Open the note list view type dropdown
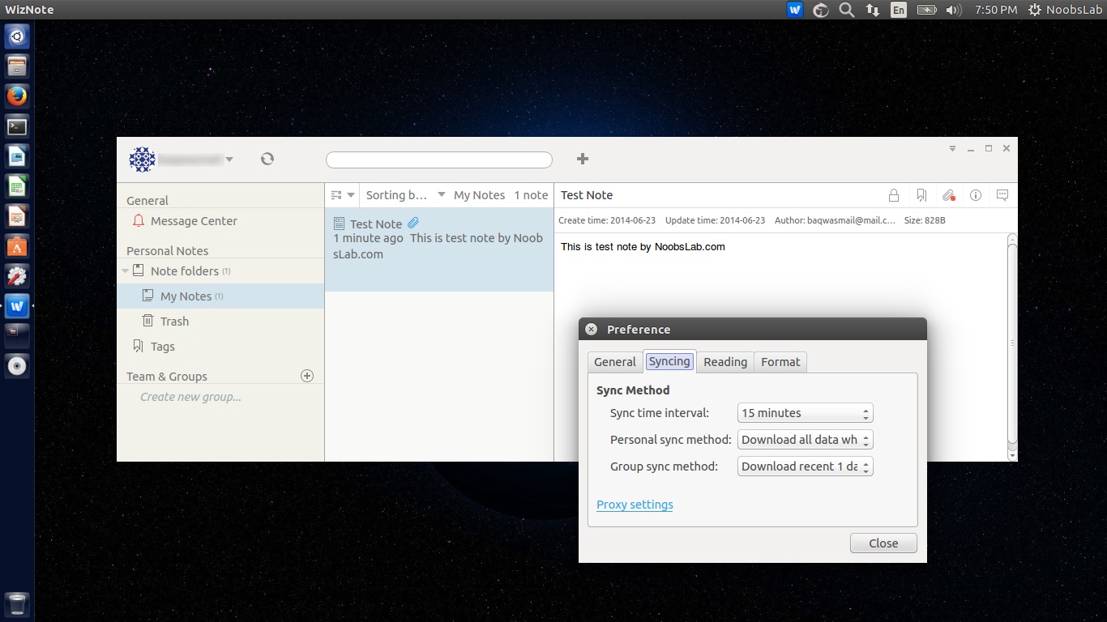This screenshot has height=622, width=1107. coord(344,195)
